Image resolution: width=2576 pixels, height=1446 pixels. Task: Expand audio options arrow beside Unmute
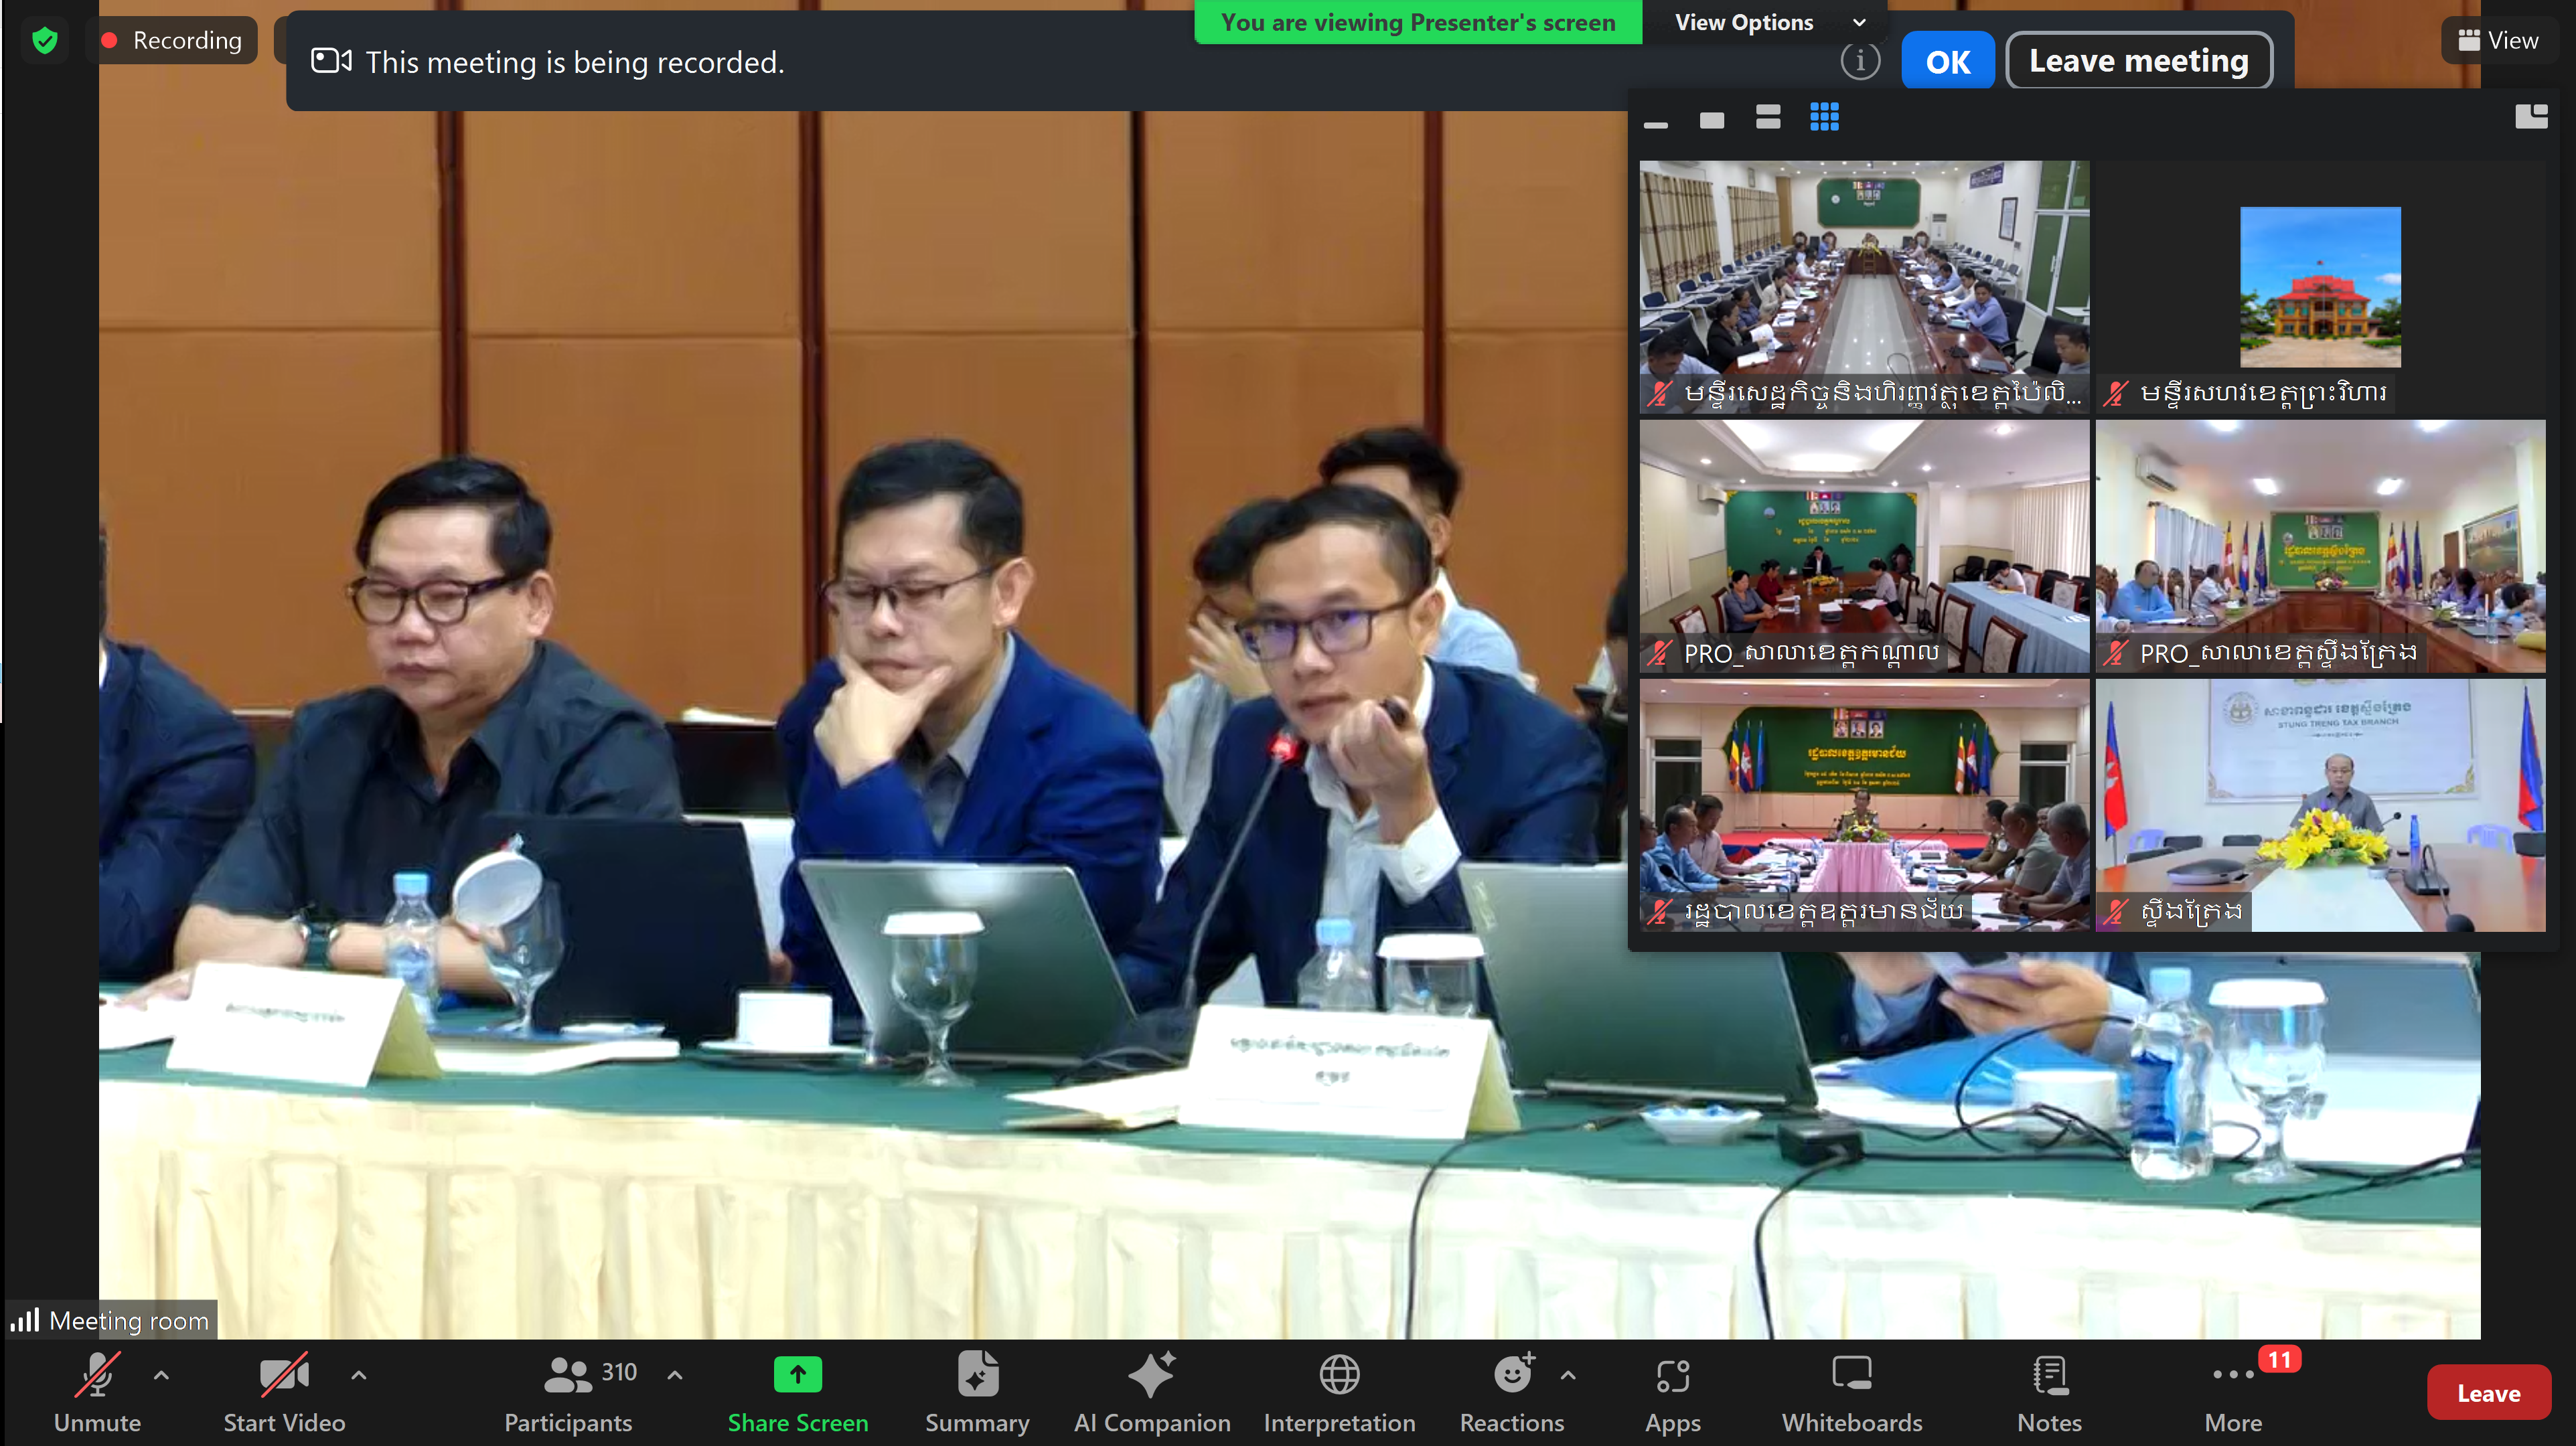[161, 1375]
